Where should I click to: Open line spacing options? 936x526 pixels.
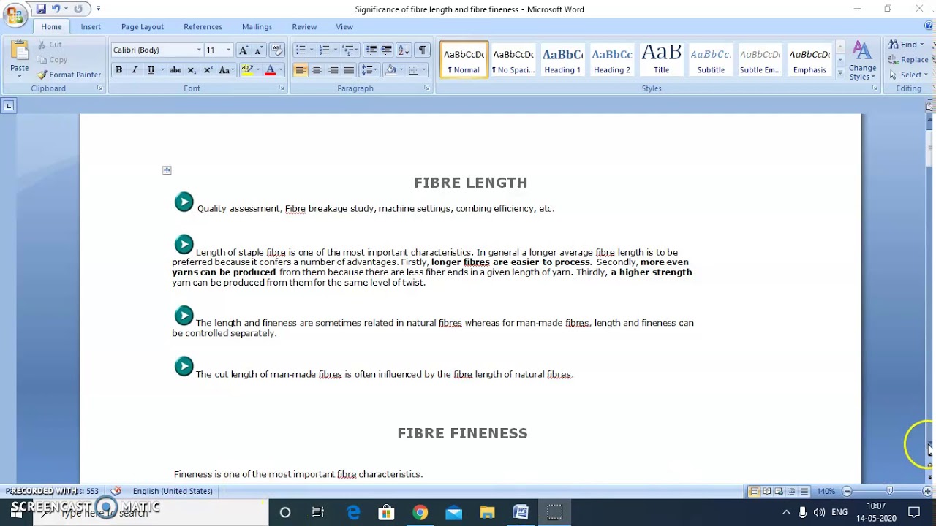tap(370, 70)
